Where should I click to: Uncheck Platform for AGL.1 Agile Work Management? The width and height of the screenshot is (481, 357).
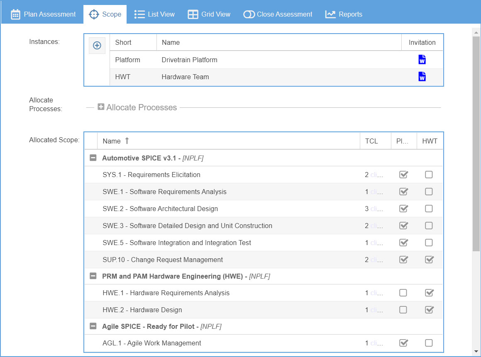click(x=403, y=343)
